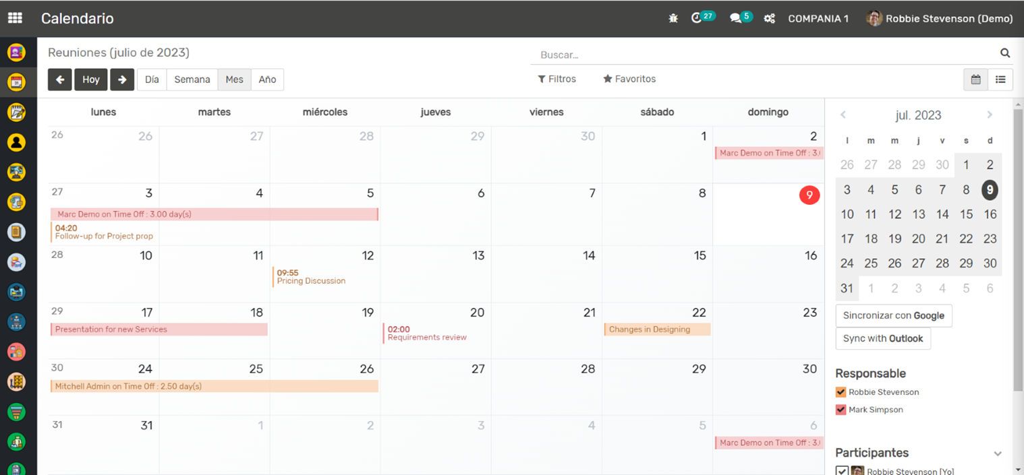Go to next month with right arrow button
This screenshot has width=1024, height=475.
click(x=122, y=80)
